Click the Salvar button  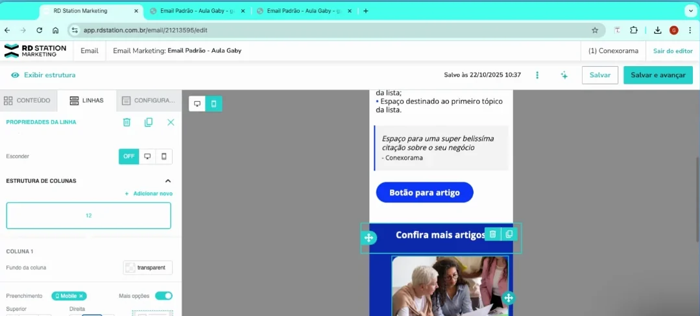(x=600, y=75)
